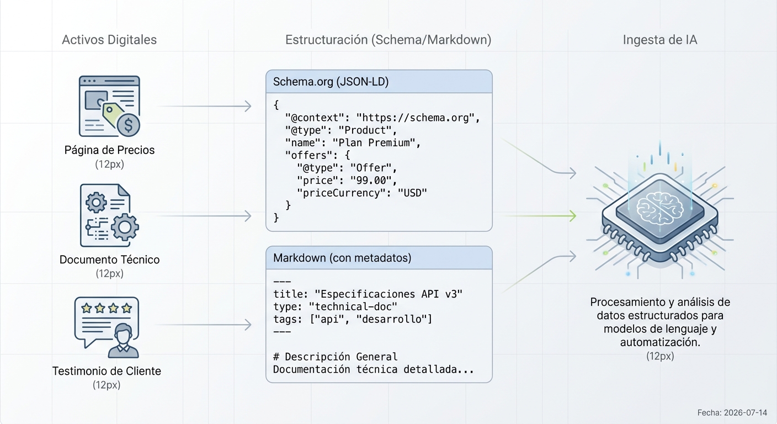The height and width of the screenshot is (424, 777).
Task: Click the Procesamiento y análisis description paragraph
Action: click(660, 322)
